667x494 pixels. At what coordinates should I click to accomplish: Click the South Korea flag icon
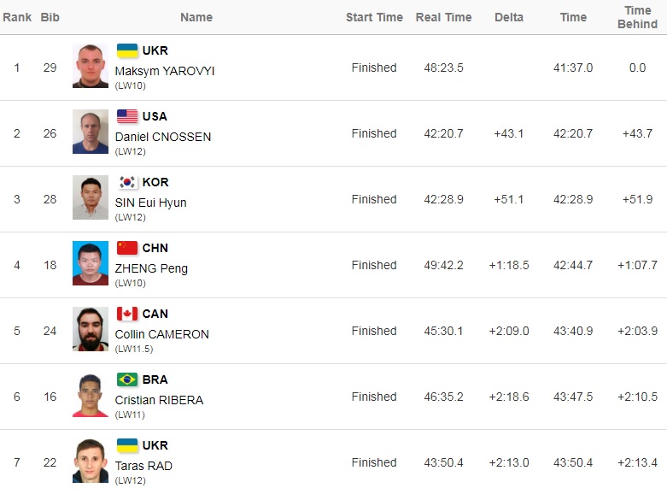(x=127, y=182)
